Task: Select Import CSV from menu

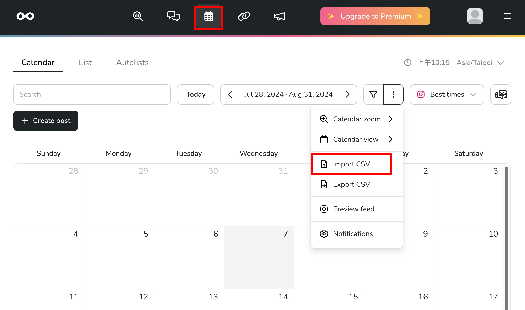Action: [x=351, y=164]
